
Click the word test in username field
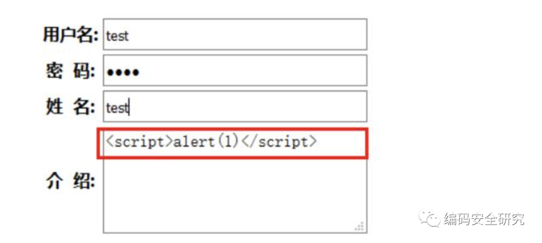(x=117, y=36)
